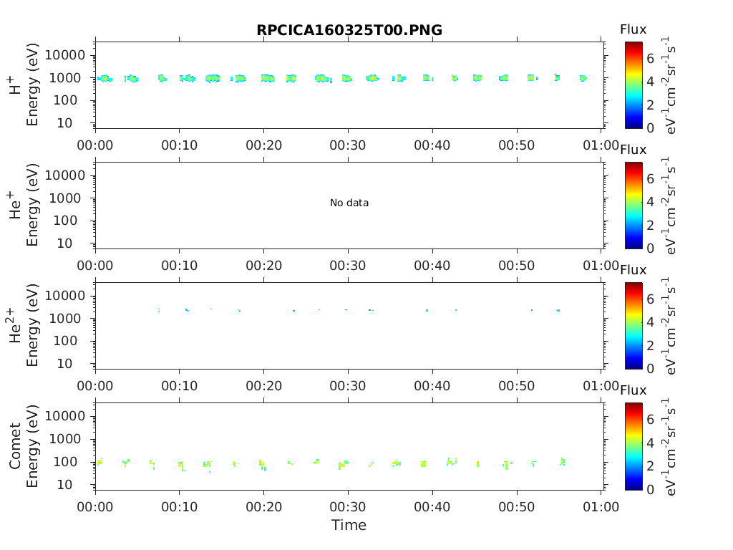The height and width of the screenshot is (550, 733).
Task: Click the 10000 tick label on H+ panel
Action: pos(65,55)
